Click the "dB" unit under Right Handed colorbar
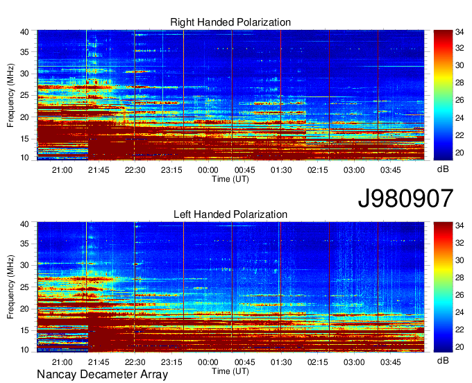 [443, 169]
